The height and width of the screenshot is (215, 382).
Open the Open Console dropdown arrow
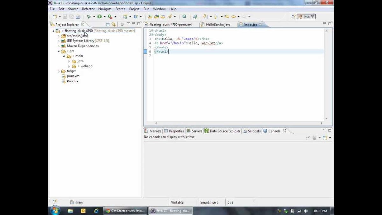pyautogui.click(x=330, y=138)
